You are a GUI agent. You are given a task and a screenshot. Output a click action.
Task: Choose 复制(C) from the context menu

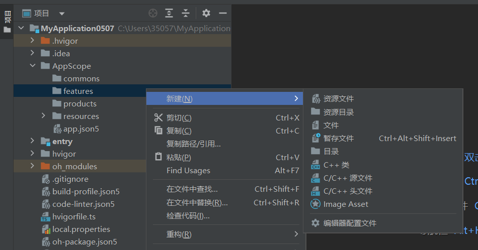point(226,131)
